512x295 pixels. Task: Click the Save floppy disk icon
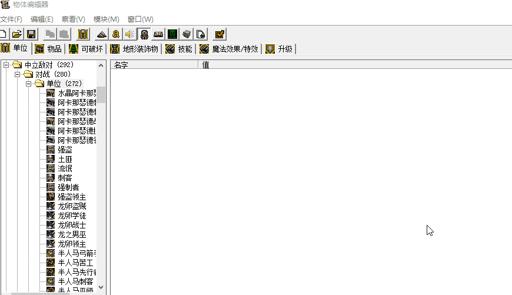coord(31,34)
